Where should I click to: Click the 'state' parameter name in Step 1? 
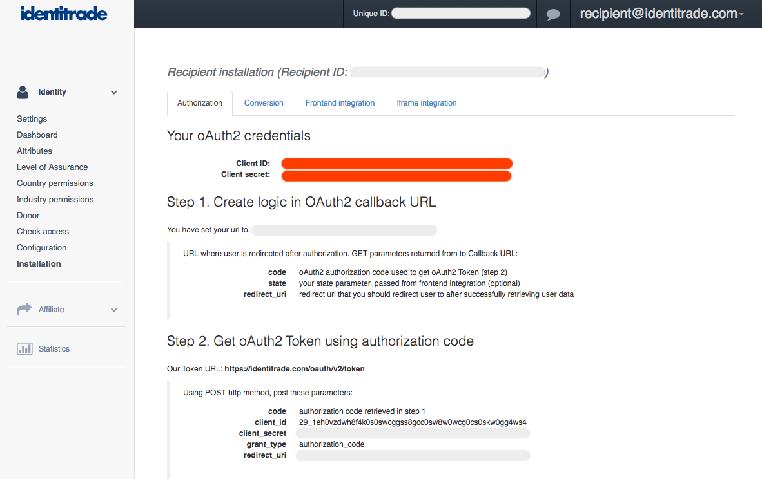[277, 283]
